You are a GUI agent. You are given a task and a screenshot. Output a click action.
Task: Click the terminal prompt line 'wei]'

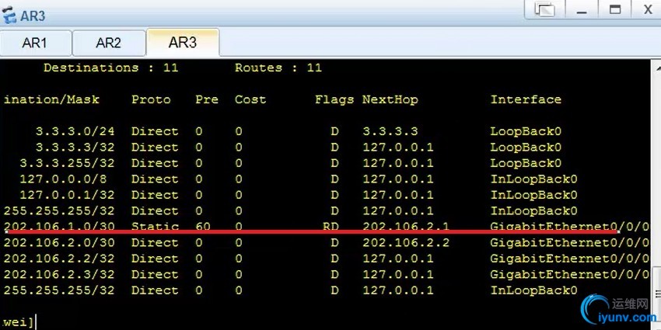point(19,322)
